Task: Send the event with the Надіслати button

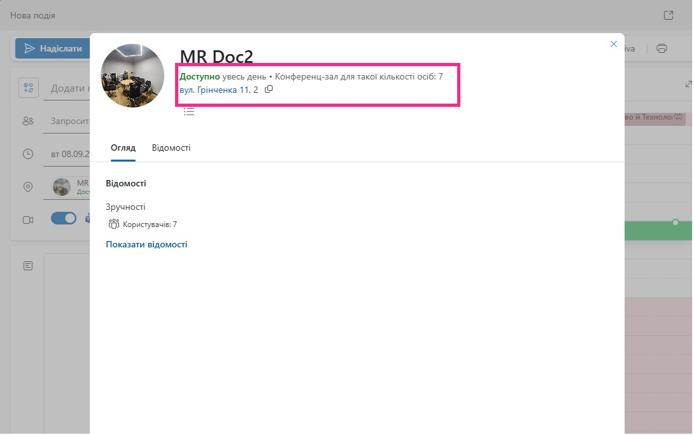Action: 53,48
